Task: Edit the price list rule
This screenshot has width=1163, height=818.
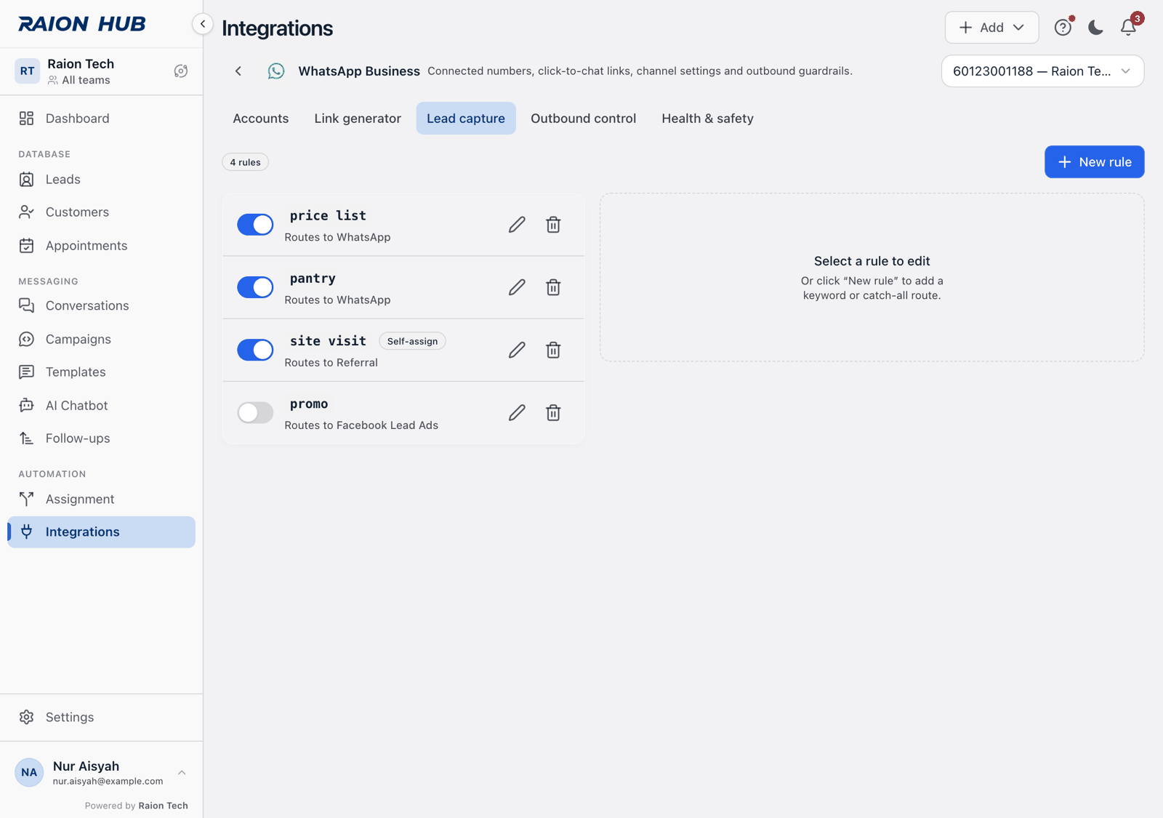Action: tap(517, 225)
